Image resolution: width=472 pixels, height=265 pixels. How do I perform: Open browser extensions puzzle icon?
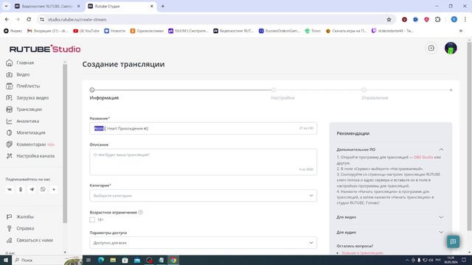(x=437, y=20)
